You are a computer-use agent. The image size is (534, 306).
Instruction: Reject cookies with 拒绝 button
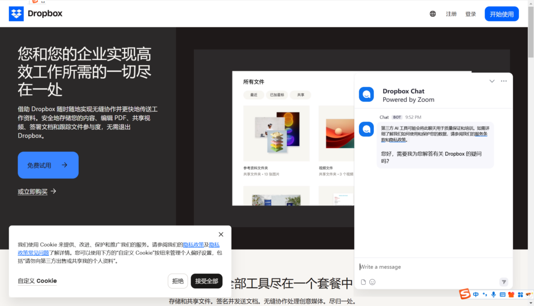(x=178, y=280)
